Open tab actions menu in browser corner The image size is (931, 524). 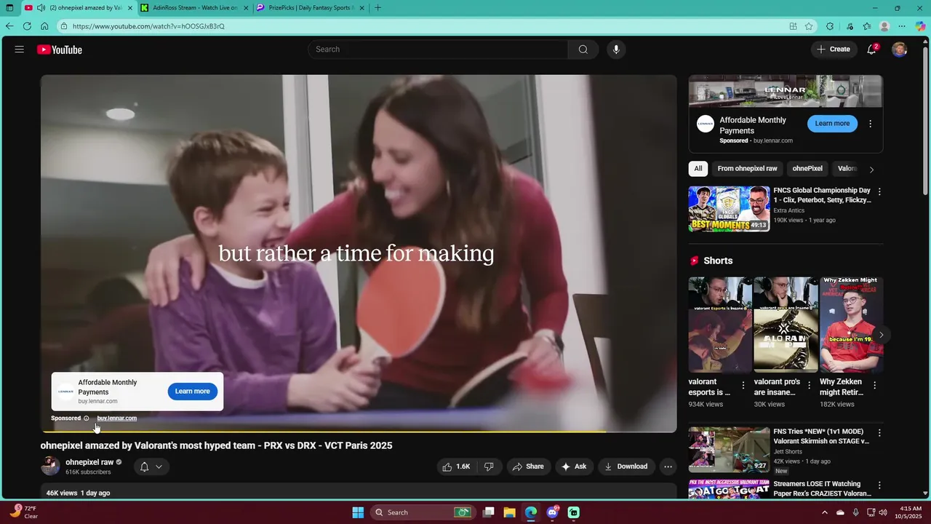point(9,8)
